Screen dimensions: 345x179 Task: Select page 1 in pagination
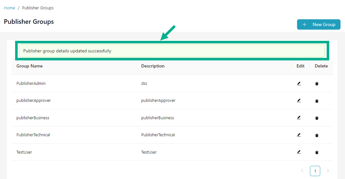315,171
